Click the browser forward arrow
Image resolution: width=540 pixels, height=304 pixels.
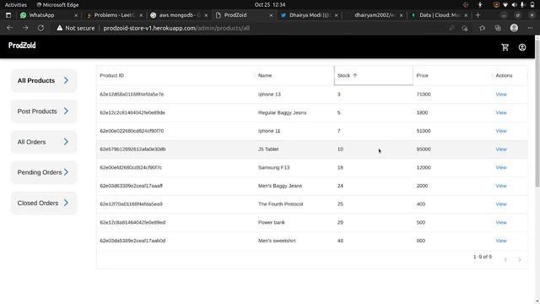25,28
